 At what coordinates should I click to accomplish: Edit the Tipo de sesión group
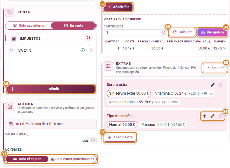click(213, 116)
